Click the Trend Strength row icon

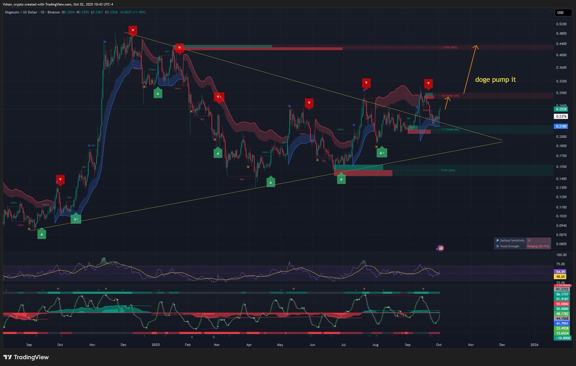click(497, 246)
